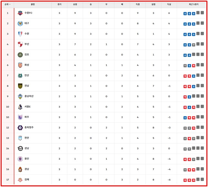Click the 승점 column header
Screen dimensions: 208x187
[75, 5]
